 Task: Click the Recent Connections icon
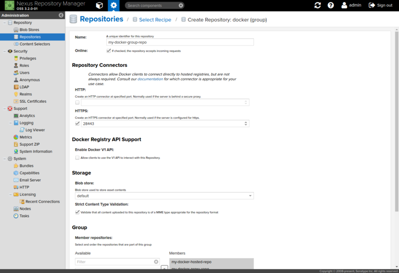tap(22, 202)
